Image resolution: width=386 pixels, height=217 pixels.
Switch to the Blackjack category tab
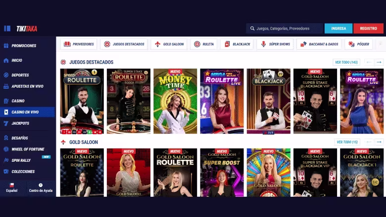tap(237, 44)
